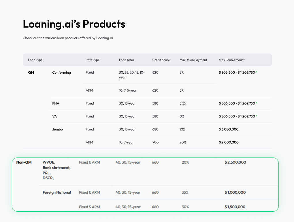Click the FHA max loan amount range

(x=237, y=103)
